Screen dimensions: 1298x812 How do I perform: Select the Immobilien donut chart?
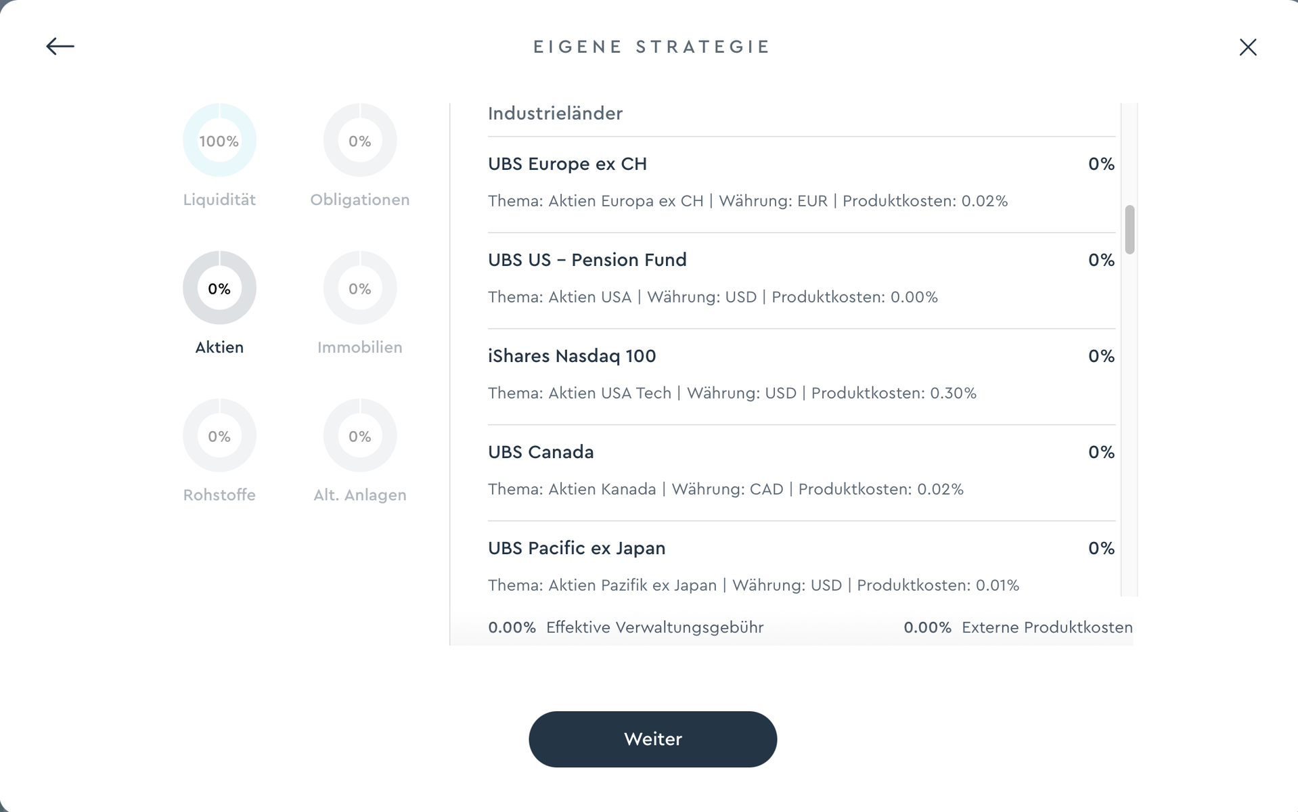(360, 288)
